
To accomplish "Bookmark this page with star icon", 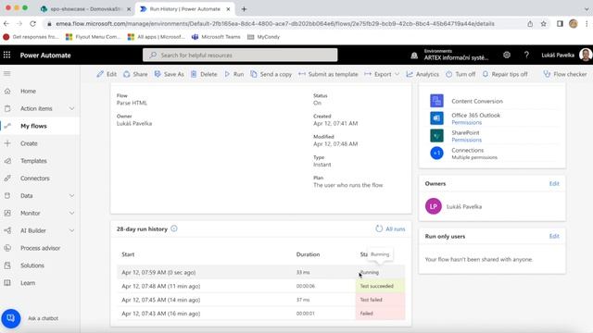I will coord(544,24).
